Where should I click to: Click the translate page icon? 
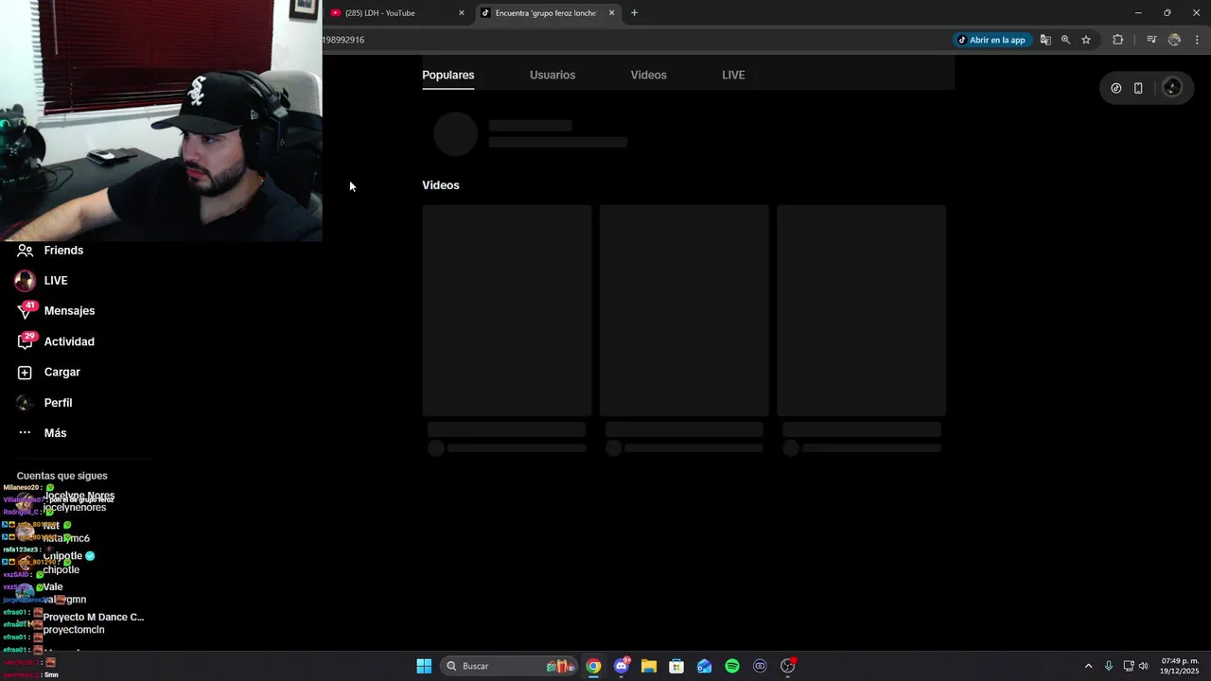[x=1045, y=40]
